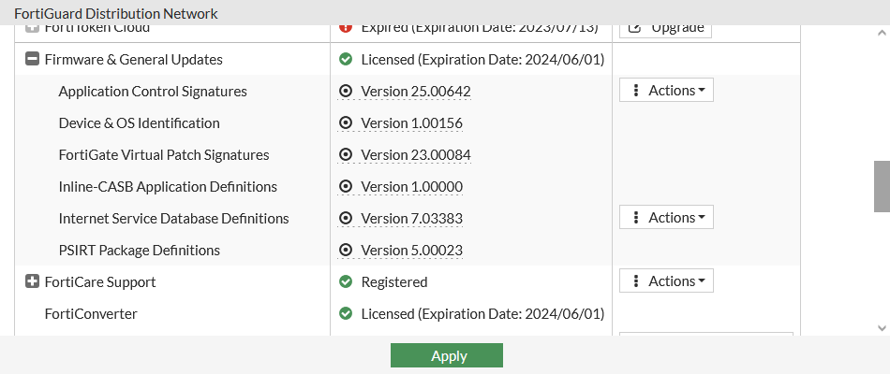Click the green check beside FortiCare Registered

346,282
